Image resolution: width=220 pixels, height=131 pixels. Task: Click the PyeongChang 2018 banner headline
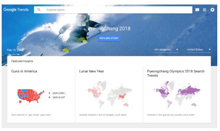pyautogui.click(x=109, y=29)
